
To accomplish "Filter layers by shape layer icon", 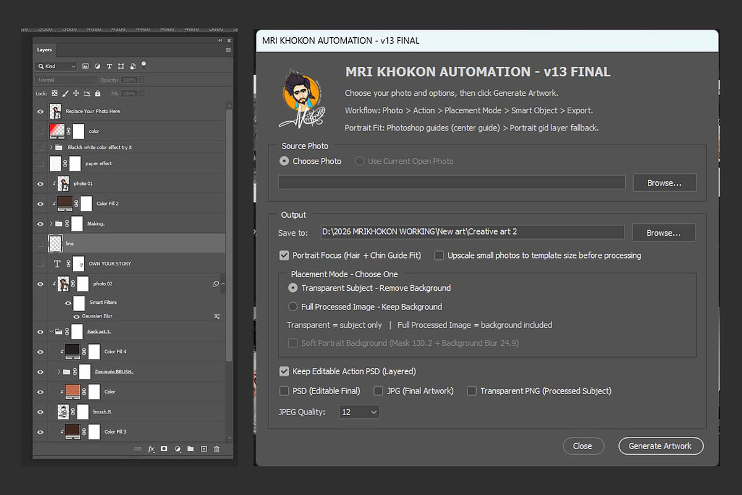I will click(x=121, y=66).
